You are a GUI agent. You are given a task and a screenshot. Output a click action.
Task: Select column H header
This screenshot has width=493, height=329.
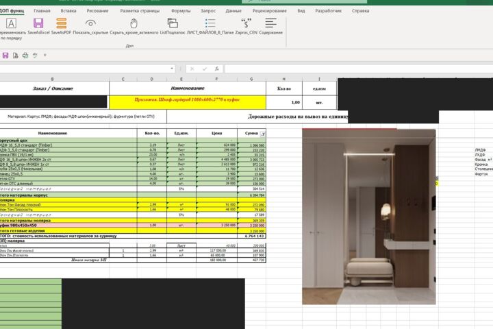[x=284, y=79]
